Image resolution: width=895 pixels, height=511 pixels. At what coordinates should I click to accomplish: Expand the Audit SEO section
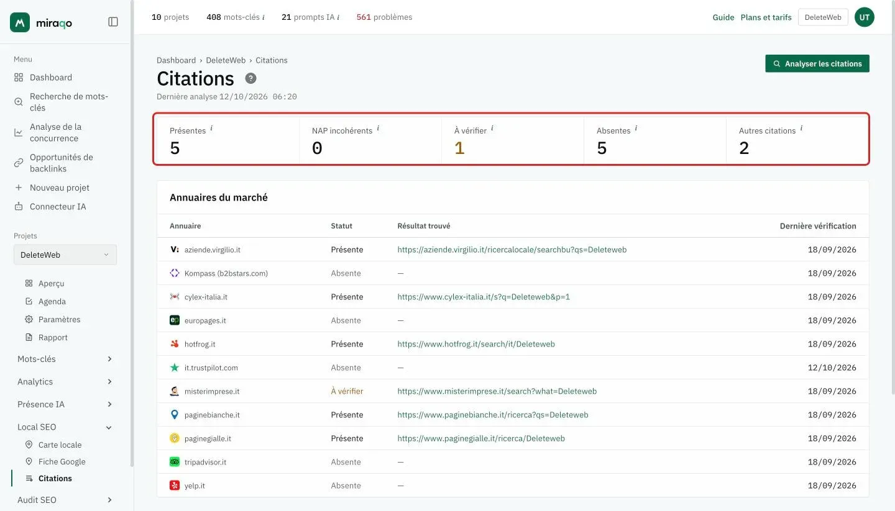[65, 500]
